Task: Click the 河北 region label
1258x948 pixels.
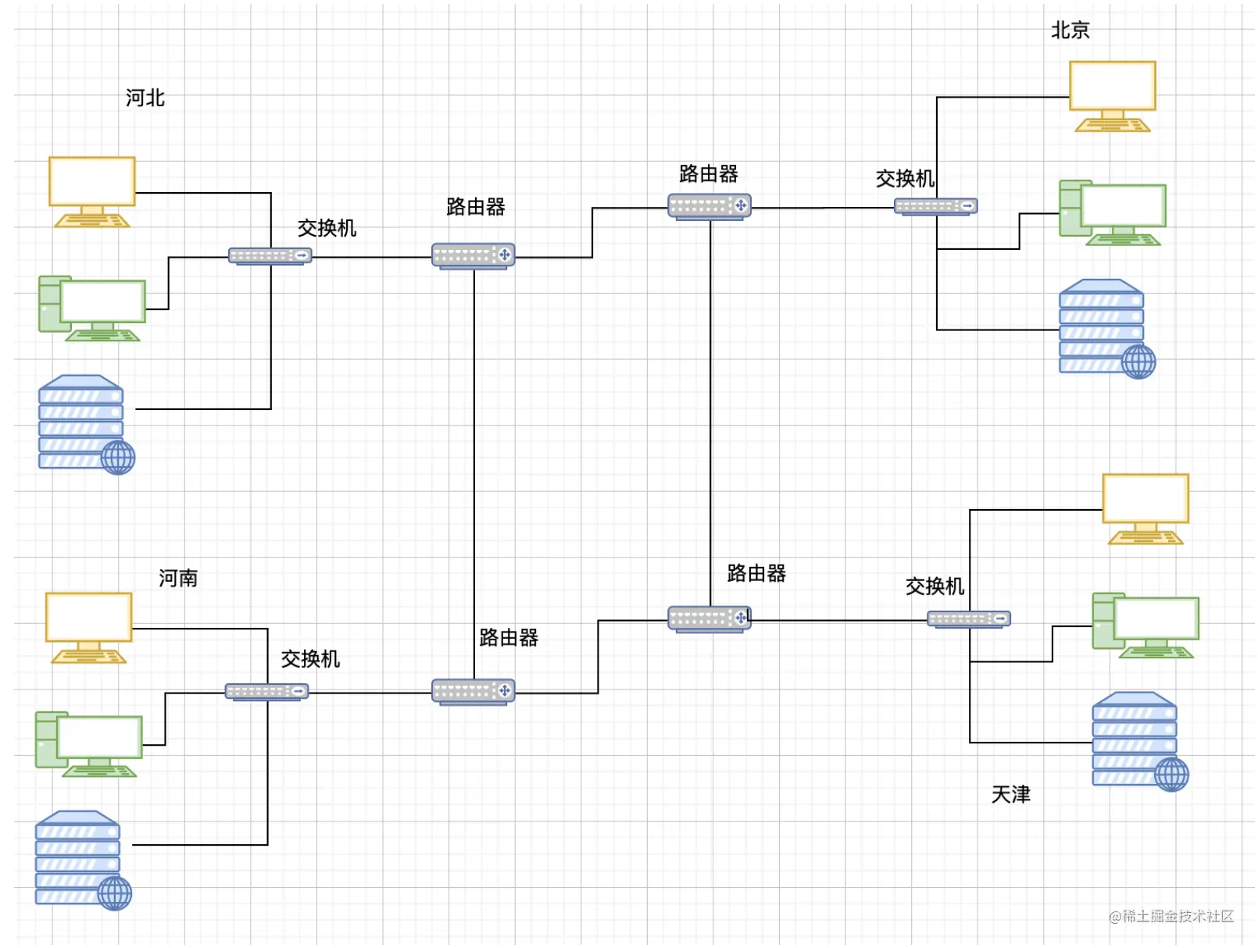Action: (x=145, y=98)
